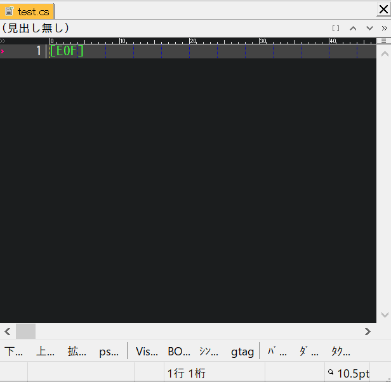Expand the heading bar overflow double chevron
The height and width of the screenshot is (382, 391).
384,28
